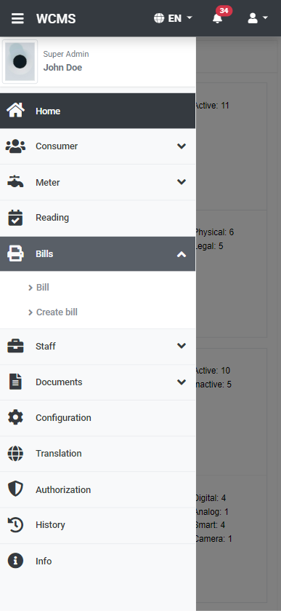This screenshot has width=281, height=611.
Task: Click the small arrow before Bill
Action: [x=30, y=288]
